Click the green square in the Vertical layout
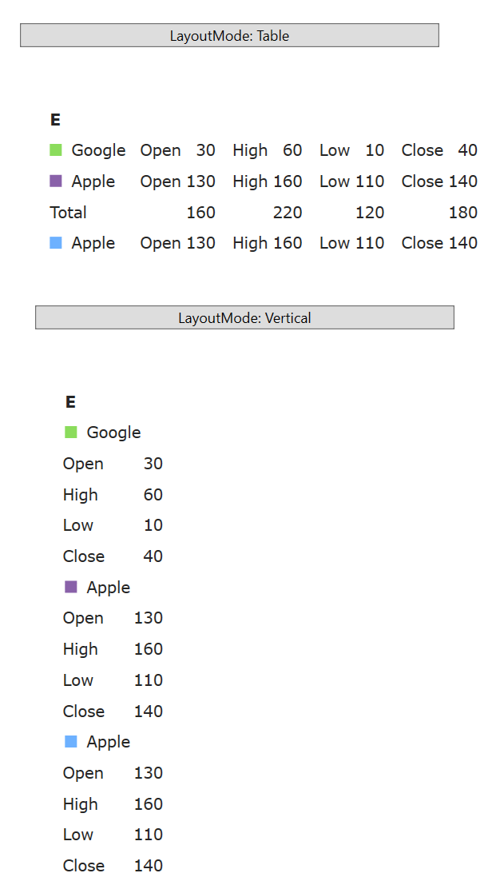Image resolution: width=500 pixels, height=885 pixels. click(x=69, y=432)
